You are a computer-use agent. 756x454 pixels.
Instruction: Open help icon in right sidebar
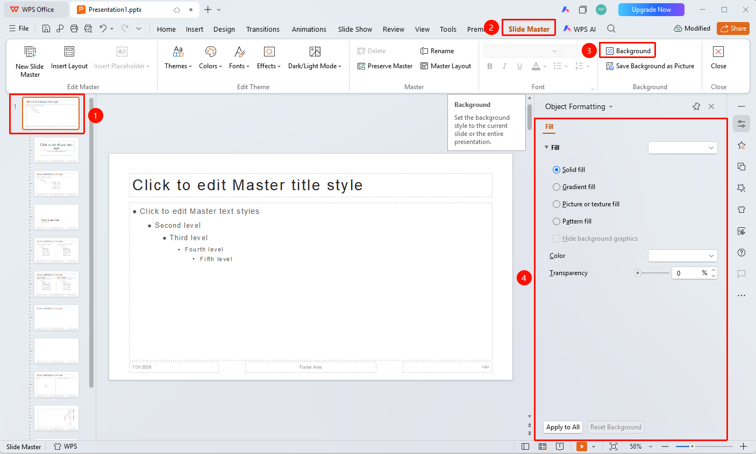click(741, 253)
